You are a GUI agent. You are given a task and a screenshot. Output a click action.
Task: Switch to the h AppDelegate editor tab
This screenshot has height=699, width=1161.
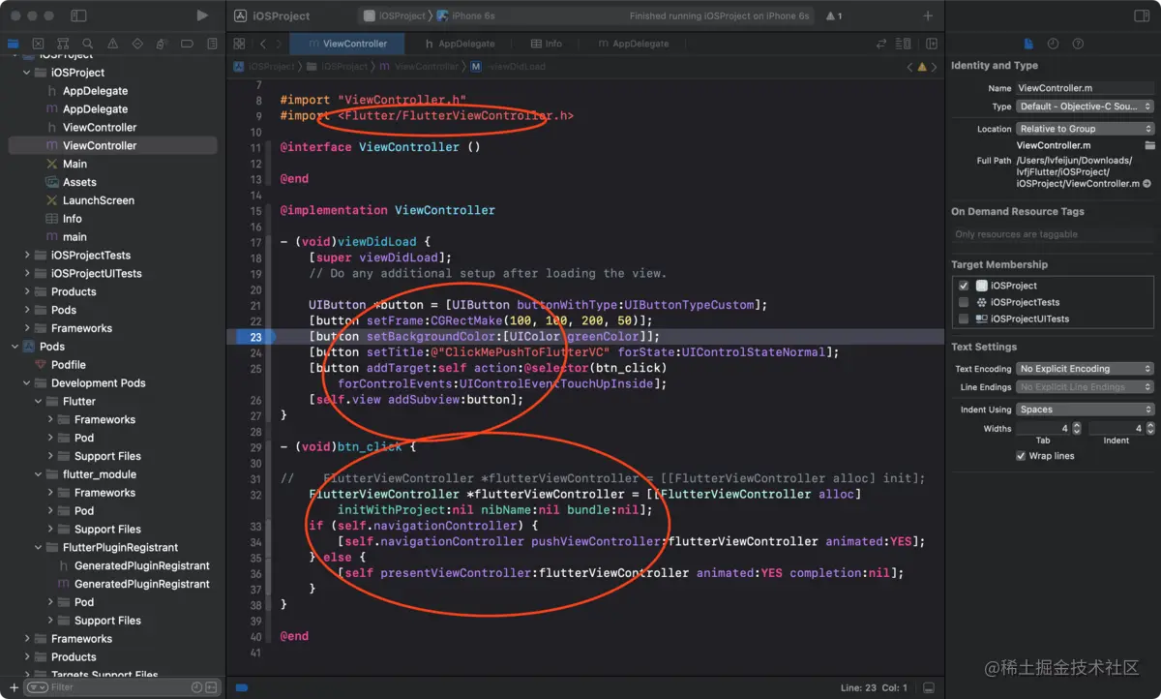pos(461,44)
